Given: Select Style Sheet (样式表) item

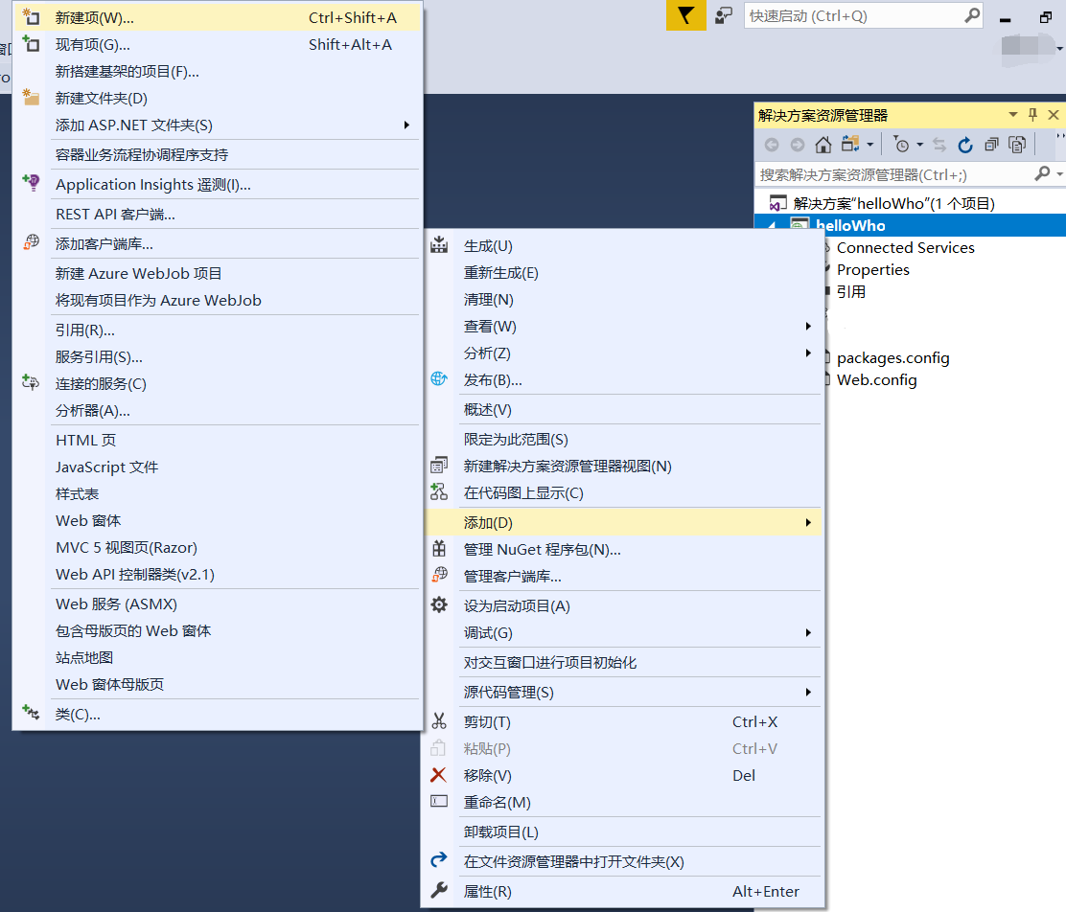Looking at the screenshot, I should coord(218,494).
